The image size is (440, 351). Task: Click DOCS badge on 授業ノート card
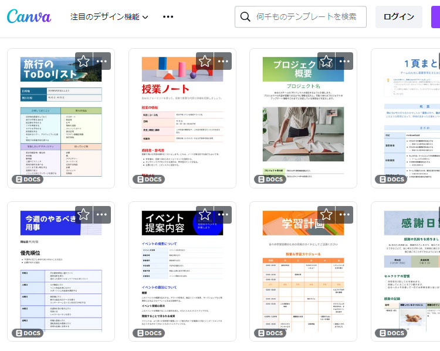click(149, 180)
